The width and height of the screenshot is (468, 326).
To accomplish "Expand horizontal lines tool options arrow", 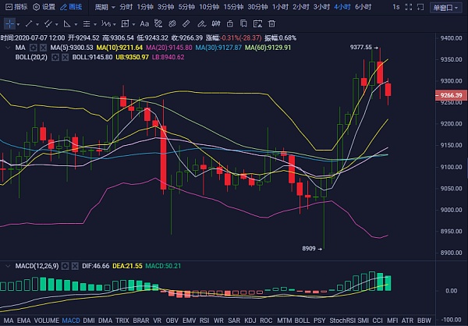I will pos(95,24).
